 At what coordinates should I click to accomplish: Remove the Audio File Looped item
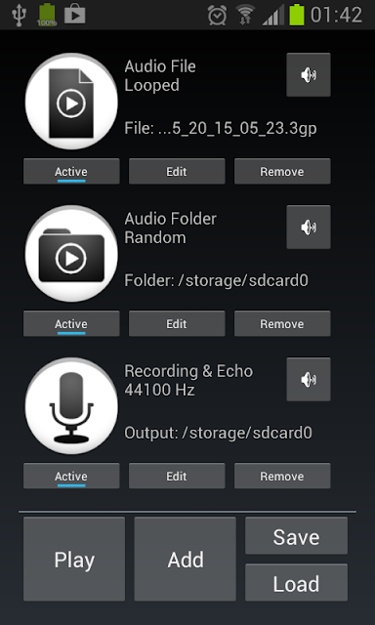coord(282,172)
